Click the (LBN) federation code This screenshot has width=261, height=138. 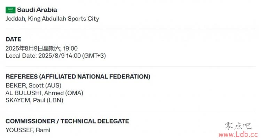pyautogui.click(x=55, y=100)
